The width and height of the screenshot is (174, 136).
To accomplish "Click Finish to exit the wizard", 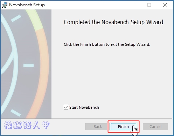I will (123, 127).
